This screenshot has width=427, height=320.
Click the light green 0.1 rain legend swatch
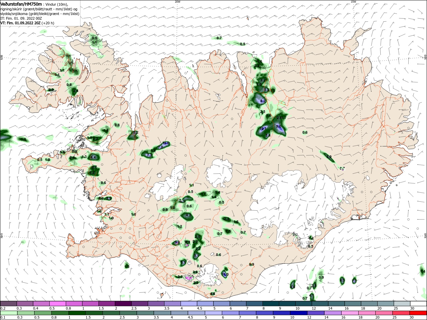click(8, 313)
